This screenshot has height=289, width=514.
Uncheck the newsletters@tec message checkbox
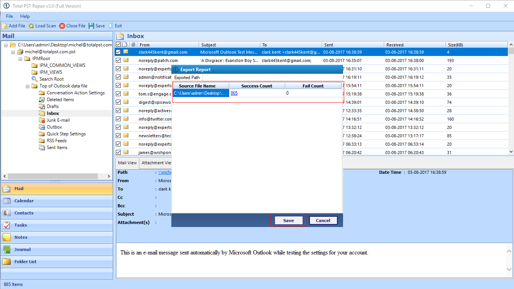118,136
